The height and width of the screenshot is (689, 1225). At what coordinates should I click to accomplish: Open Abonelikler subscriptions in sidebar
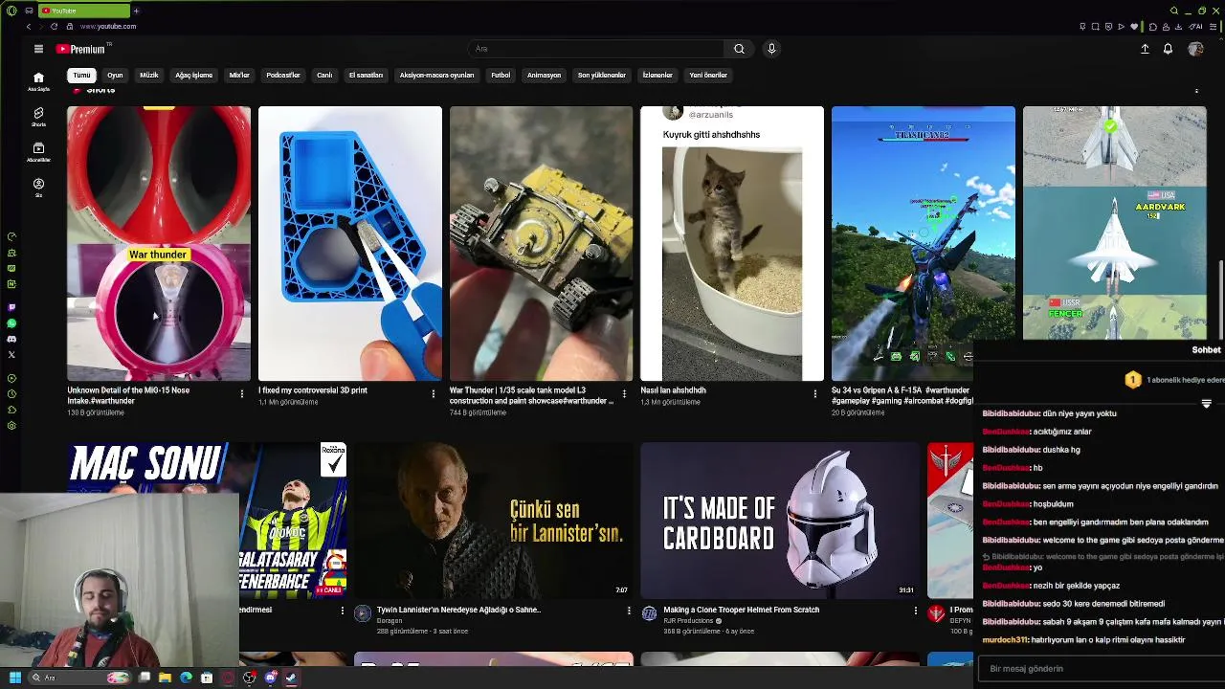click(38, 152)
